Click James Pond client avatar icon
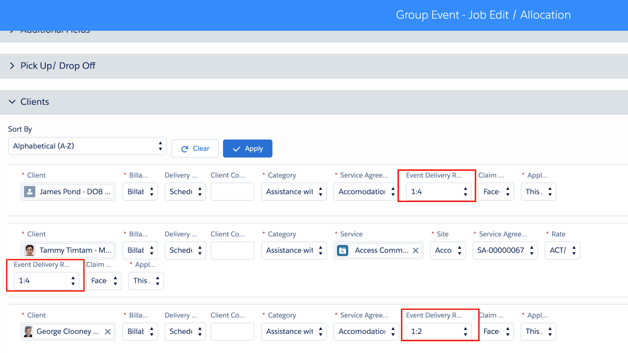This screenshot has height=353, width=628. click(30, 192)
